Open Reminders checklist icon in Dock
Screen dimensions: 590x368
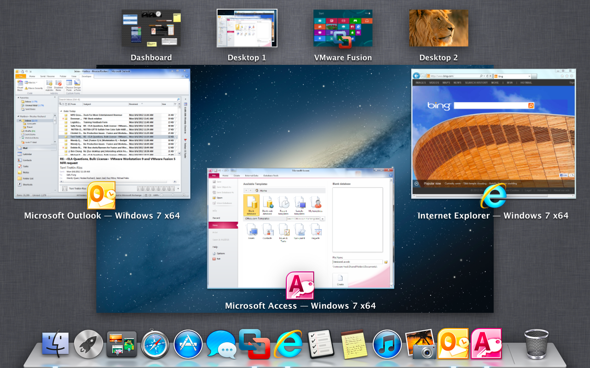(321, 344)
